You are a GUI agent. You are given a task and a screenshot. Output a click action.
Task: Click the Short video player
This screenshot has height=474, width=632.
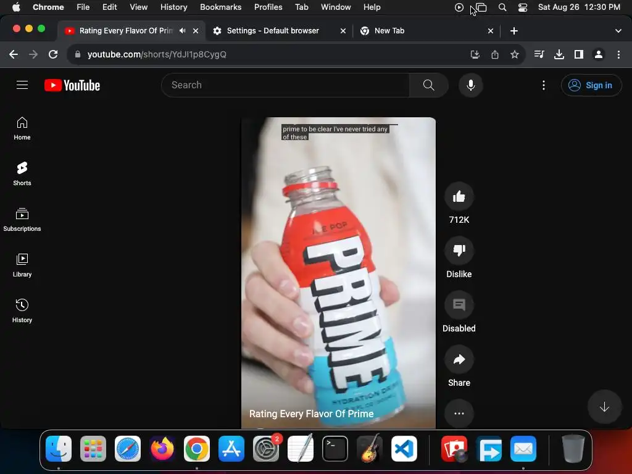point(338,273)
